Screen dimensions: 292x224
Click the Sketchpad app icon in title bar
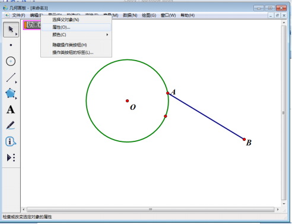[x=5, y=8]
